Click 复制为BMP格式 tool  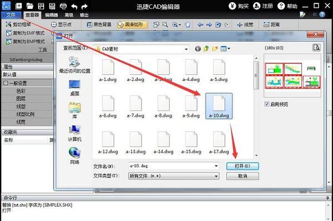click(x=26, y=42)
